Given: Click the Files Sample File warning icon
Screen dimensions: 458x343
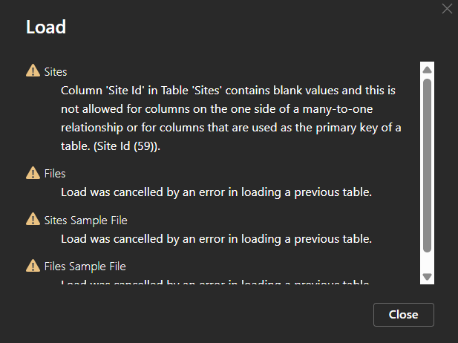Looking at the screenshot, I should click(x=33, y=265).
